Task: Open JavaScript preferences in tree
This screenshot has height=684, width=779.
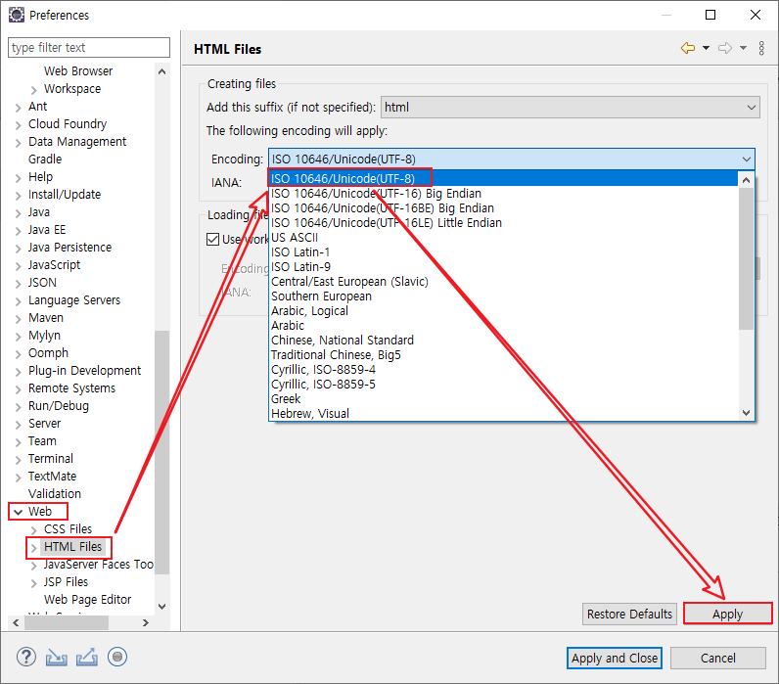Action: tap(54, 265)
